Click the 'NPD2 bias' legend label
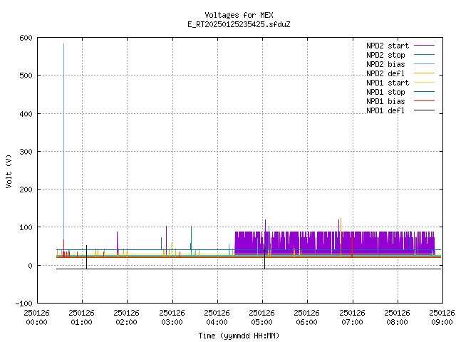Image resolution: width=456 pixels, height=342 pixels. click(x=385, y=64)
